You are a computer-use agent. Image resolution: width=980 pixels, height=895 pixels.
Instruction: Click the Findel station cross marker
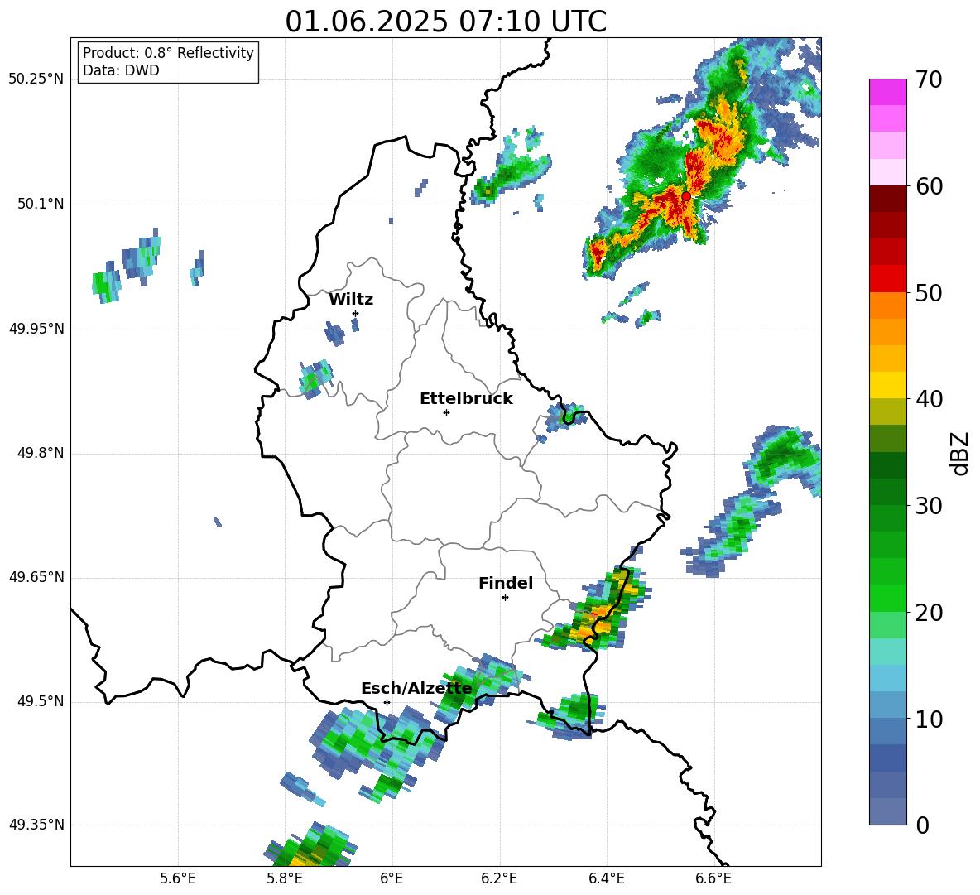(505, 598)
